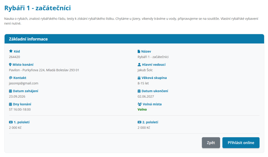Click the jasorep@gmail.com contact email
Screen dimensions: 268x157
[x=24, y=83]
